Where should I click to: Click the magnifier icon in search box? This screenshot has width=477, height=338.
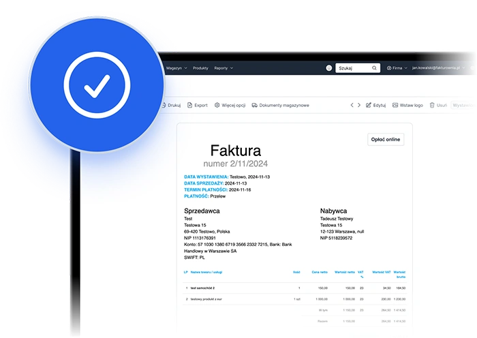(374, 68)
